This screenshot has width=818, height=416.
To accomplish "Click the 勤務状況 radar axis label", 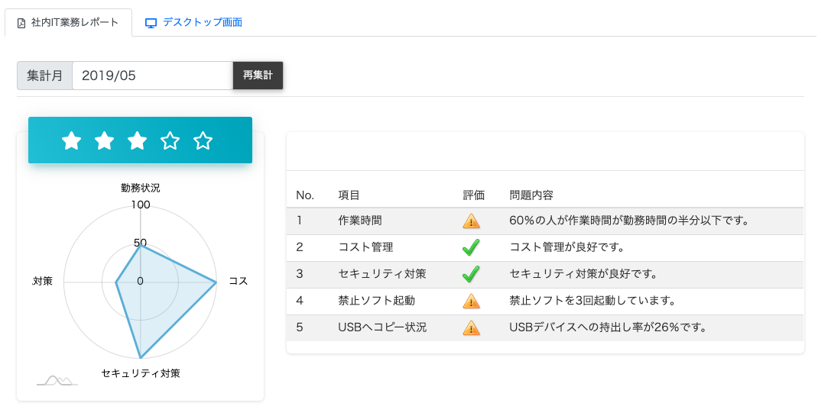I will coord(141,188).
